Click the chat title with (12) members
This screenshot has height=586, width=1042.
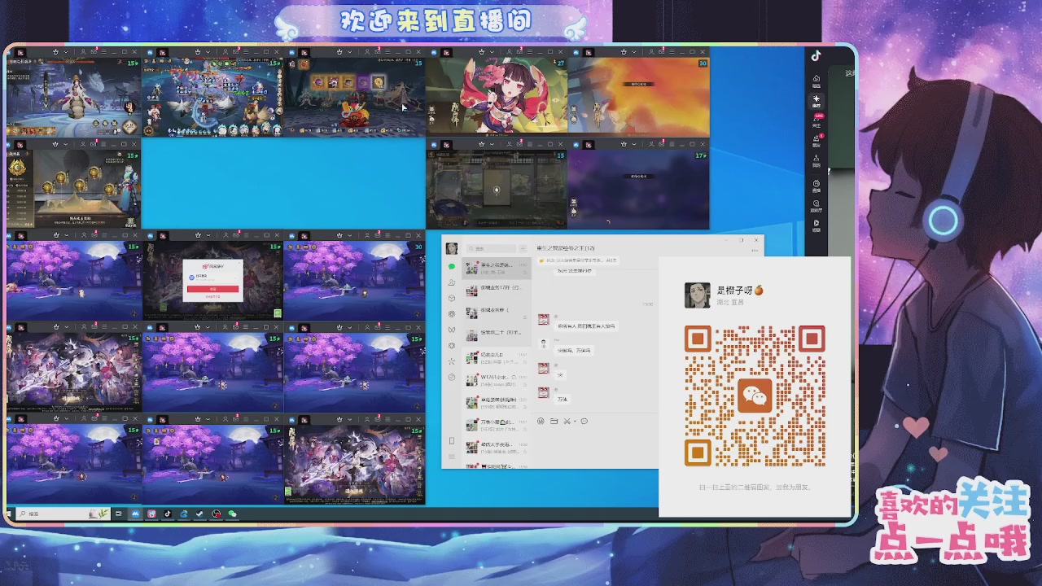coord(567,248)
